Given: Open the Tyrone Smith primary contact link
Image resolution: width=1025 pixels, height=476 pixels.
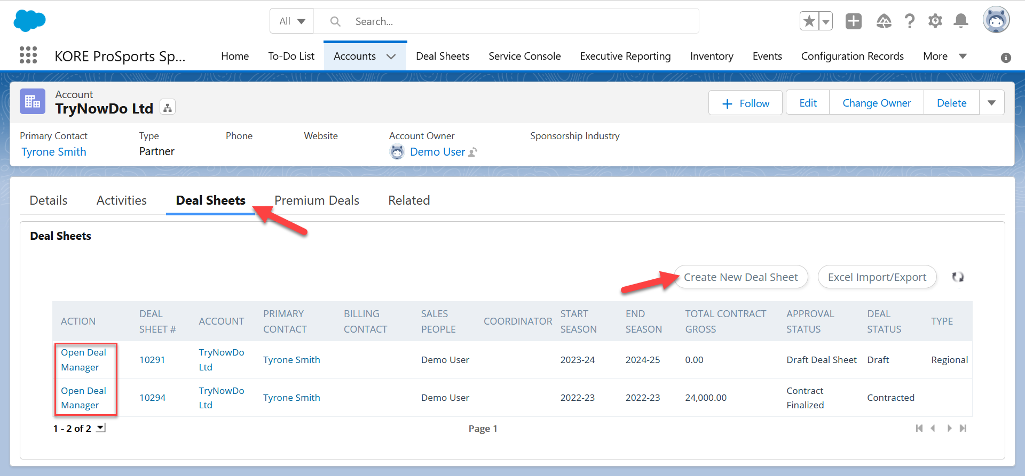Looking at the screenshot, I should pos(54,152).
